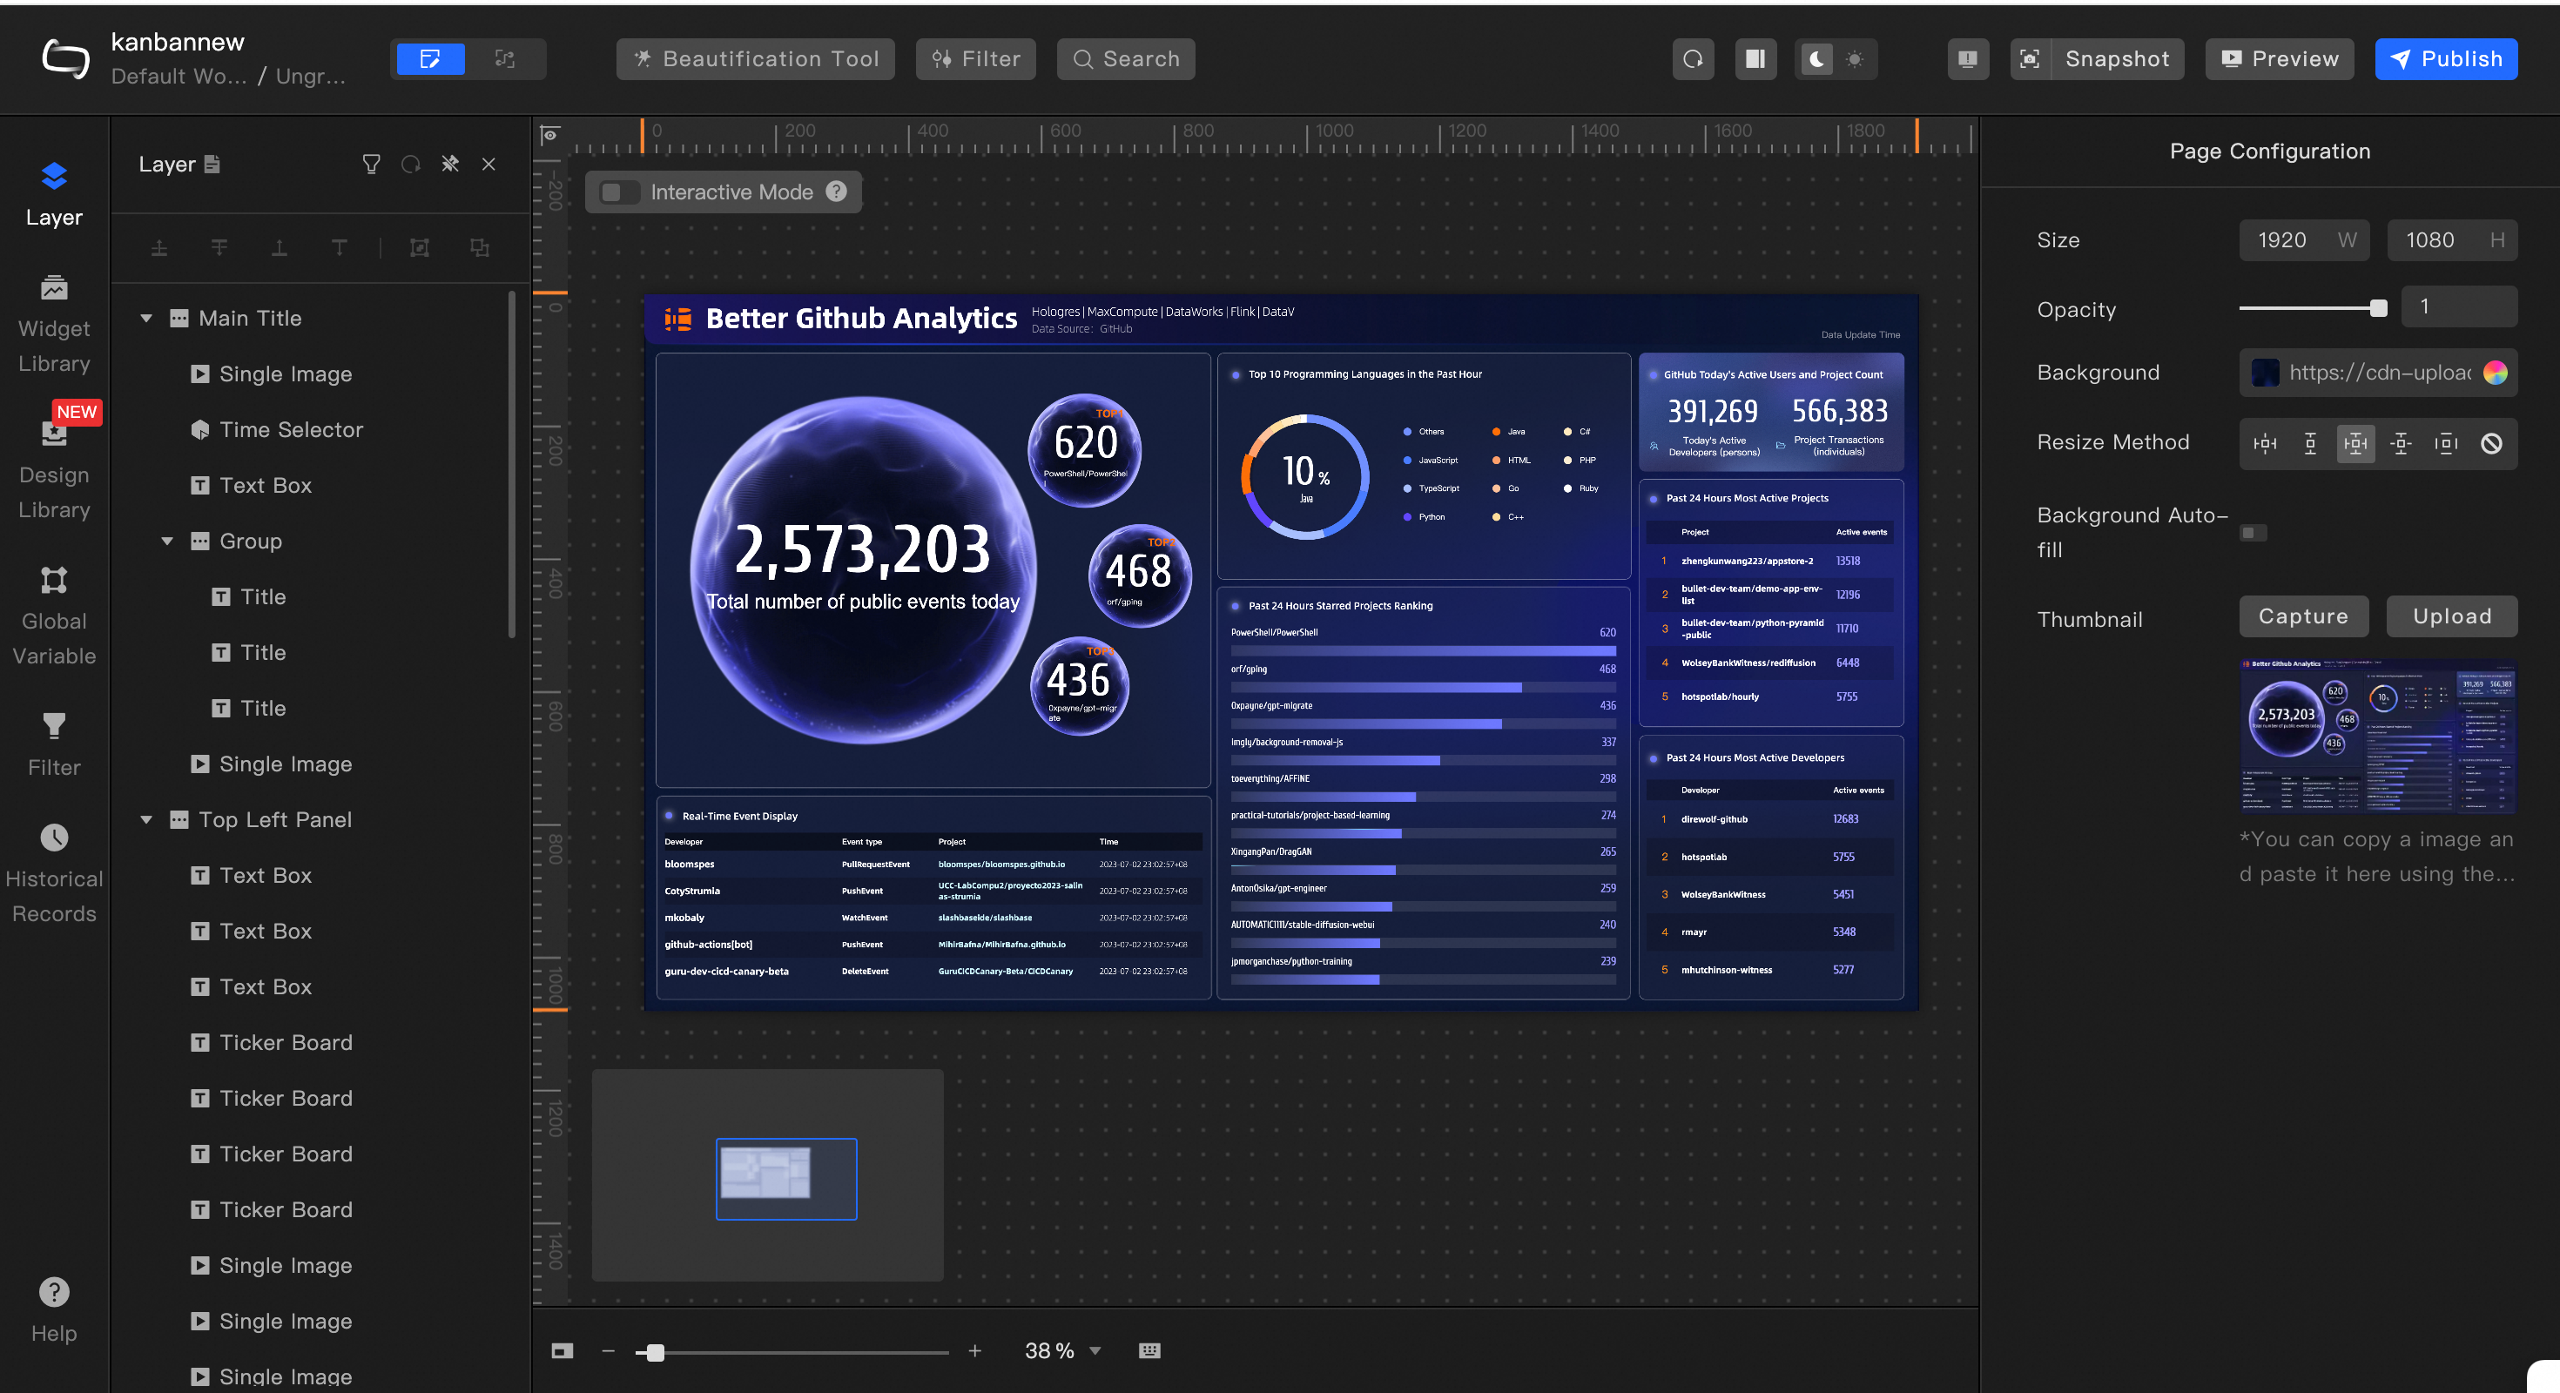The height and width of the screenshot is (1393, 2560).
Task: Click the unpin icon in Layer panel header
Action: pos(450,164)
